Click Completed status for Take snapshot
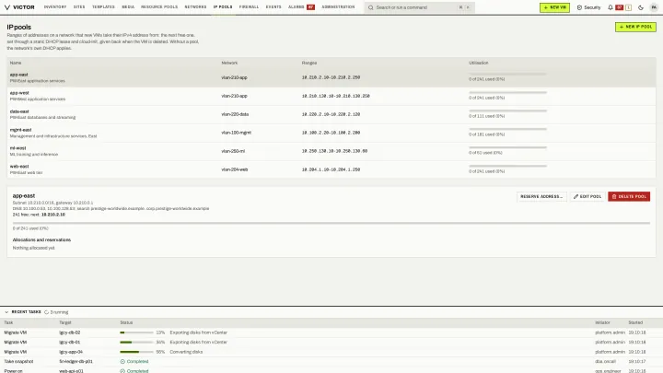 pos(134,362)
